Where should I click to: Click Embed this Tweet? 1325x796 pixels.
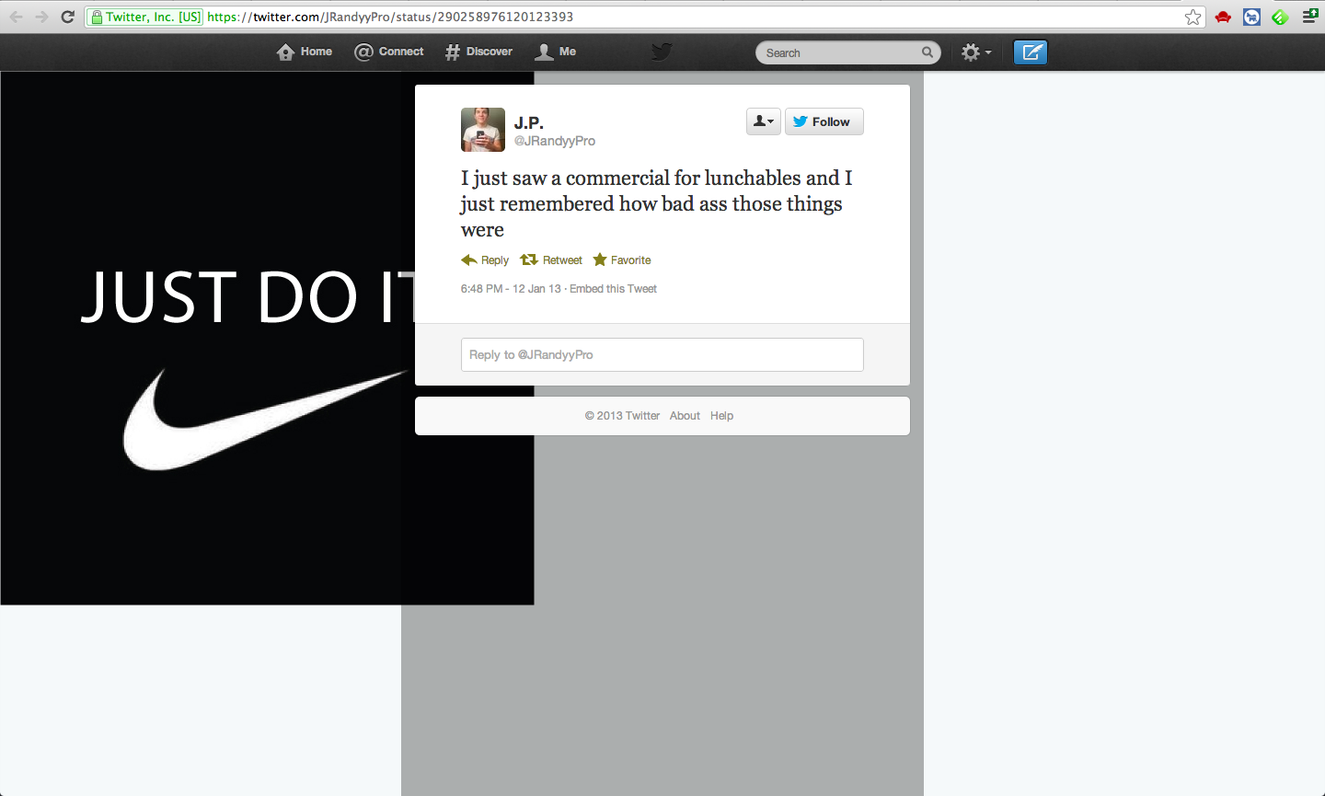pyautogui.click(x=613, y=289)
